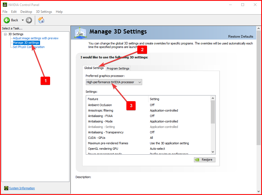262x195 pixels.
Task: Click settings list scroll up arrow
Action: (x=213, y=98)
